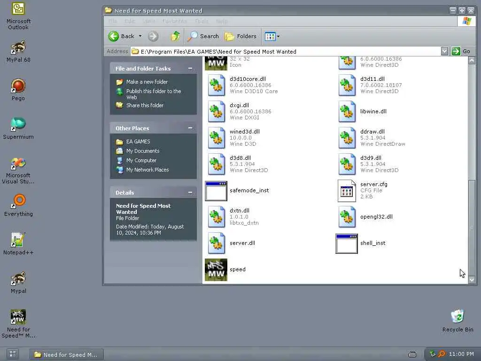Open the Tools menu
The width and height of the screenshot is (481, 361).
(x=201, y=21)
